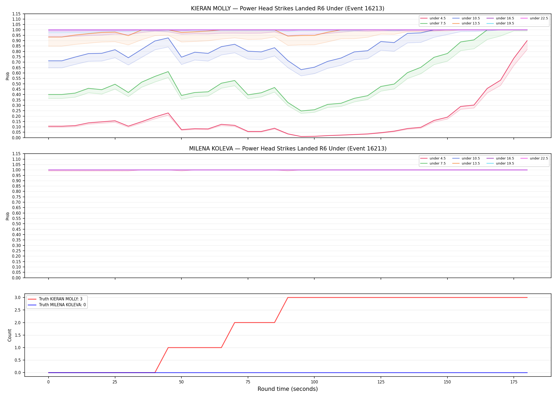
Task: Click x-axis tick label '50'
Action: click(x=181, y=382)
